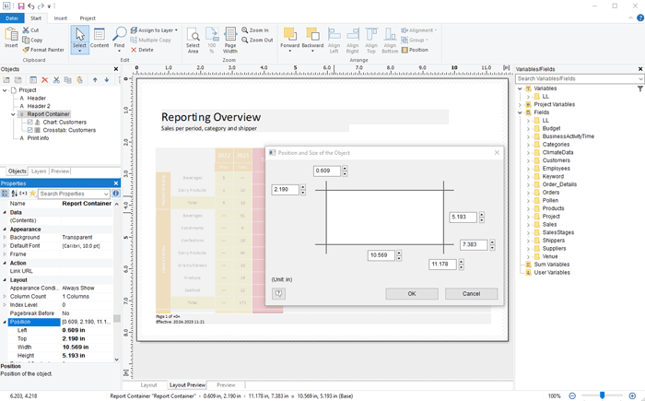Open the Layers tab in Objects panel
Viewport: 645px width, 401px height.
39,171
